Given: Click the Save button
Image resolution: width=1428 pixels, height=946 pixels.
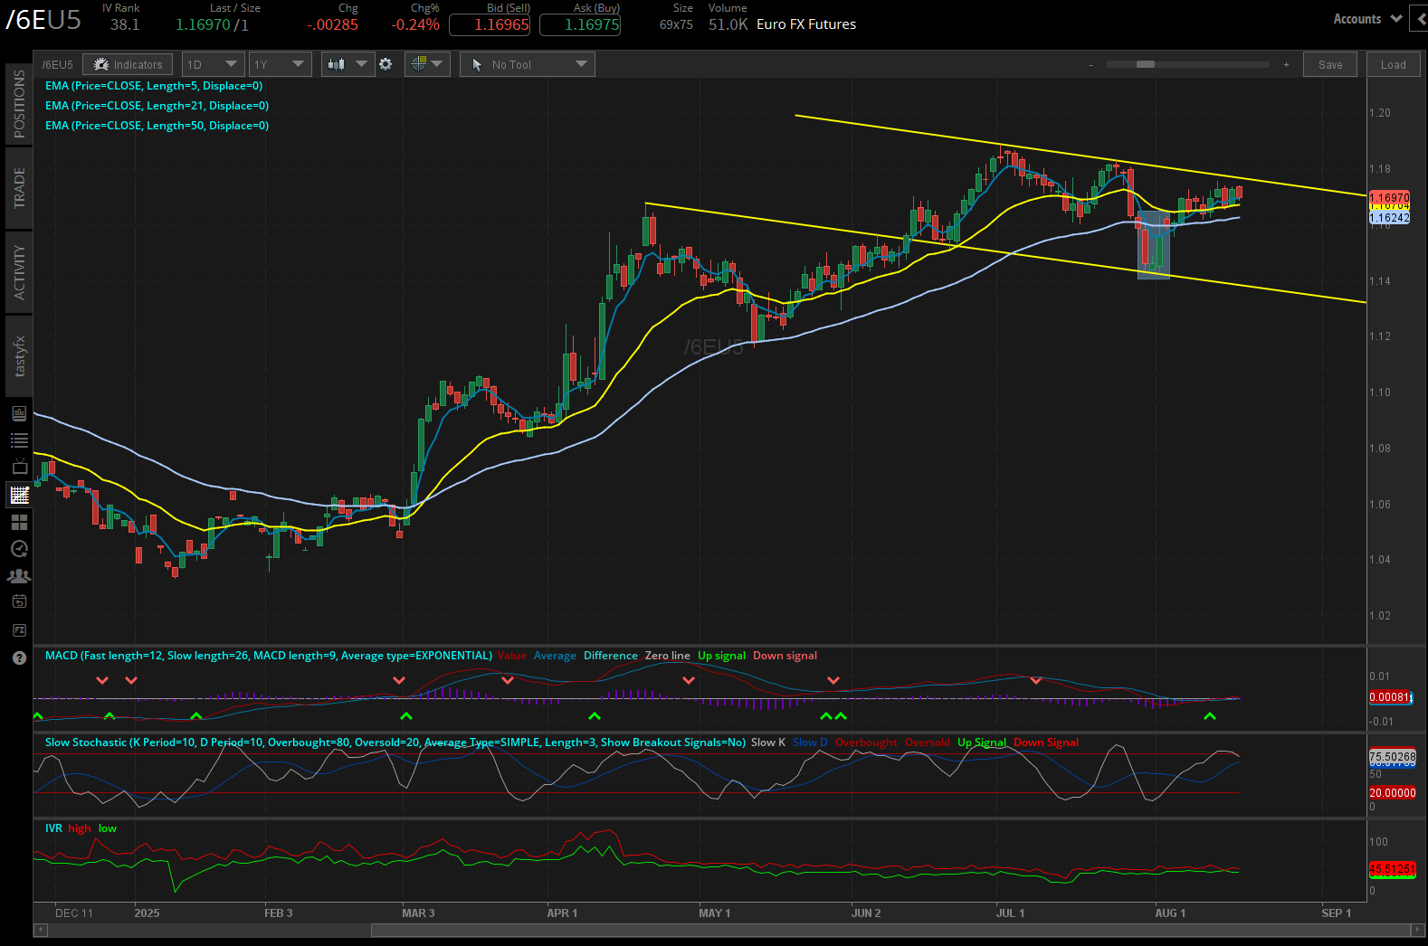Looking at the screenshot, I should point(1330,64).
